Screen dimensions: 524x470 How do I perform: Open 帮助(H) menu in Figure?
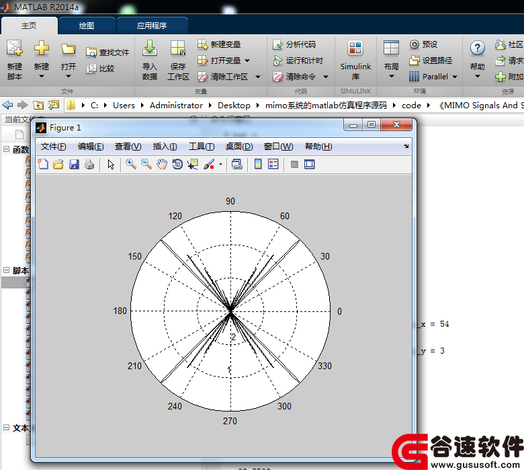318,147
